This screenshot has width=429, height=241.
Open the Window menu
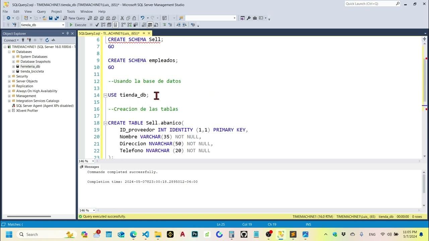[x=86, y=11]
